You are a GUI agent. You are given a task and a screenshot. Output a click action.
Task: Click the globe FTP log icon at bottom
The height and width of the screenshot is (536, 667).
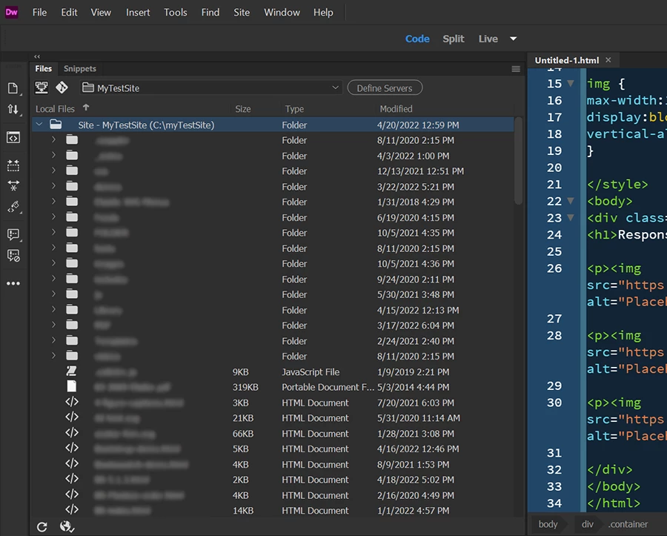[x=67, y=526]
